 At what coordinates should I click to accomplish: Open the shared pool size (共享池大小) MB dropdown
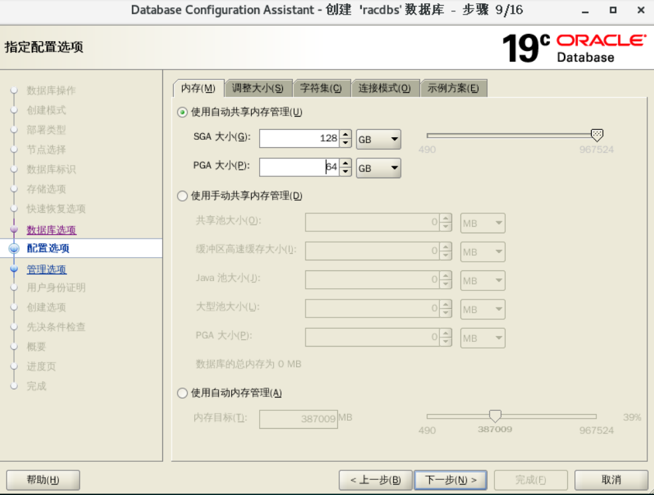(482, 223)
